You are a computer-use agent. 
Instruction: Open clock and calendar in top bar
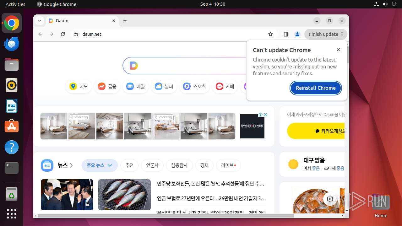[213, 4]
